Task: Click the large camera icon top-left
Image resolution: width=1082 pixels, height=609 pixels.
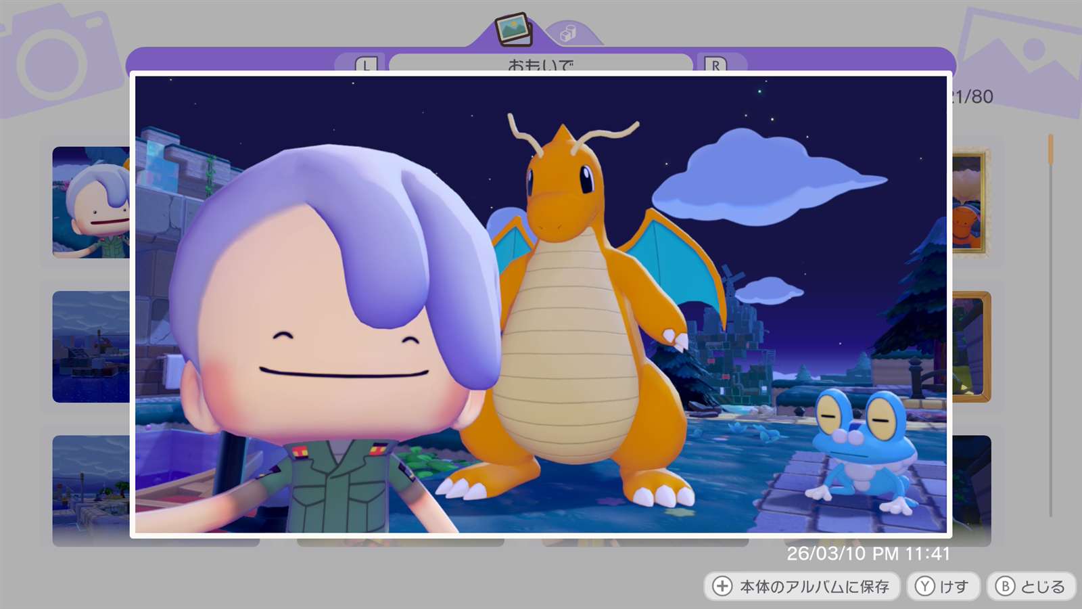Action: (54, 61)
